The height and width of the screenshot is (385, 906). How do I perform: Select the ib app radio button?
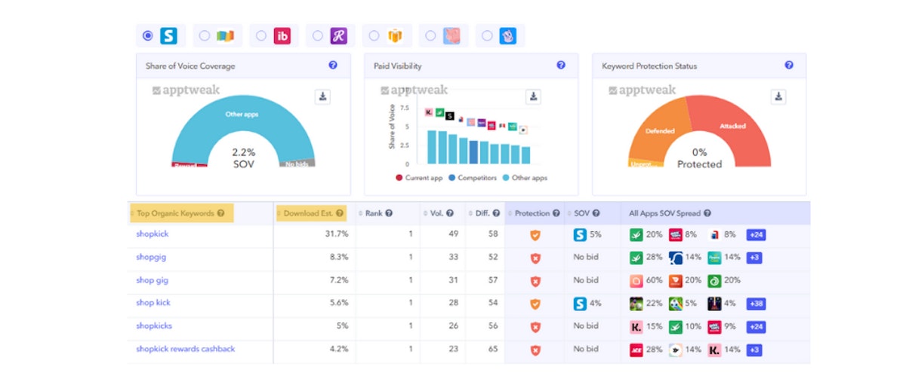click(261, 35)
